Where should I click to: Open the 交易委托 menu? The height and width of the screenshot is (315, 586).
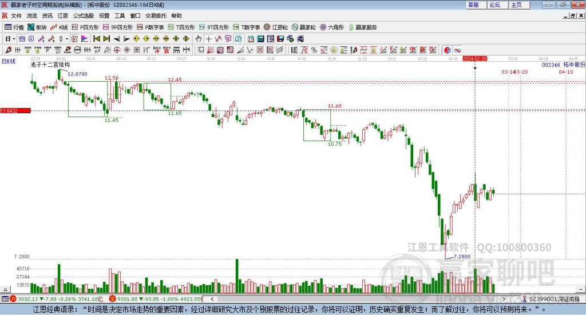point(156,15)
